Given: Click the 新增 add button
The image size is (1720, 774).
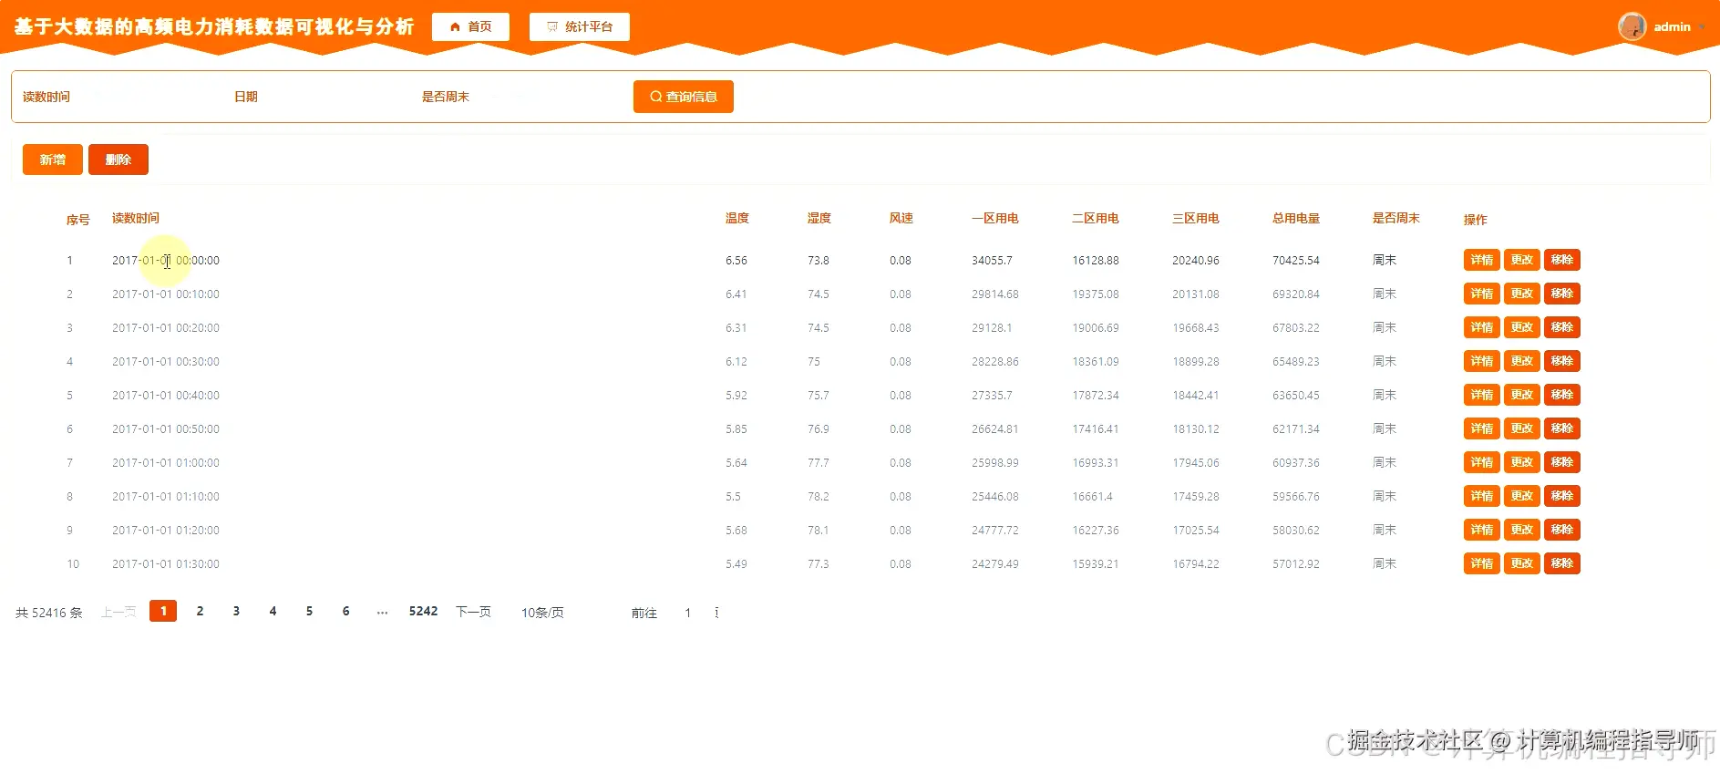Looking at the screenshot, I should pyautogui.click(x=53, y=160).
